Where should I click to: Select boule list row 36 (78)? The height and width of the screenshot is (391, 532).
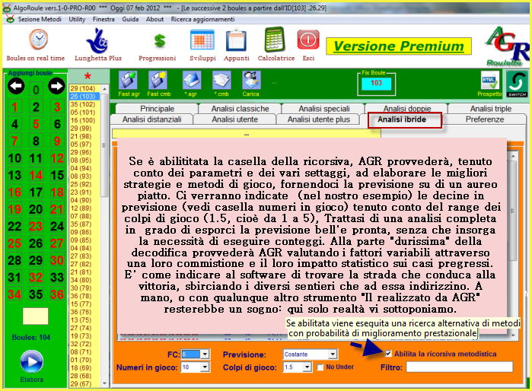(84, 296)
